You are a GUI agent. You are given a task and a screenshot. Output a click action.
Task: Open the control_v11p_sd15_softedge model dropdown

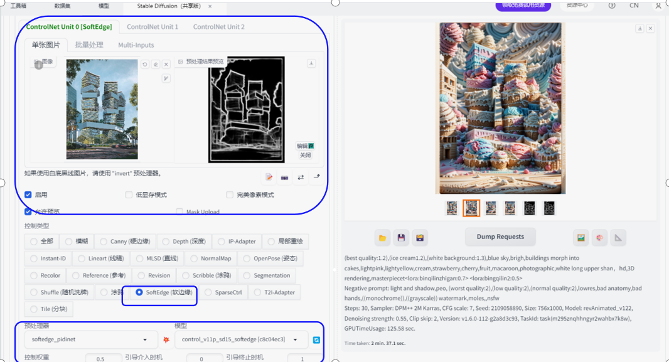[241, 339]
